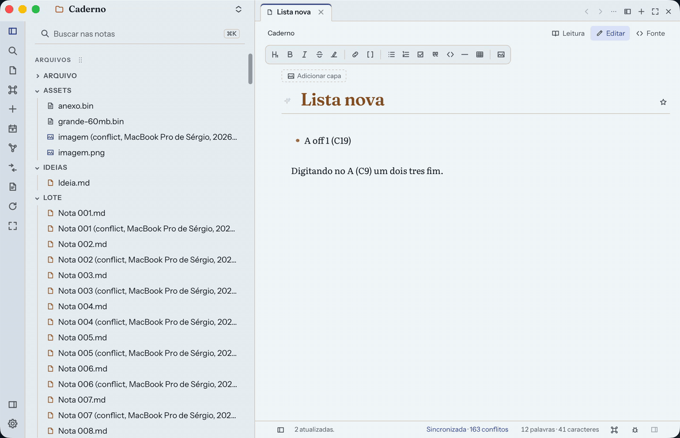Screen dimensions: 680x438
Task: Focus the Buscar nas notas search field
Action: tap(139, 34)
